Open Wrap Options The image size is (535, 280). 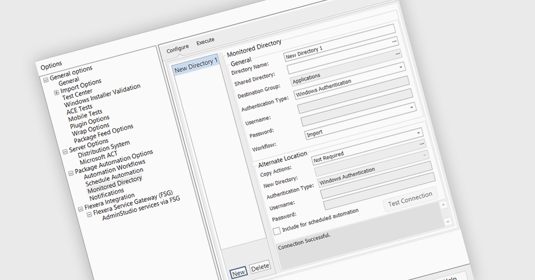91,129
